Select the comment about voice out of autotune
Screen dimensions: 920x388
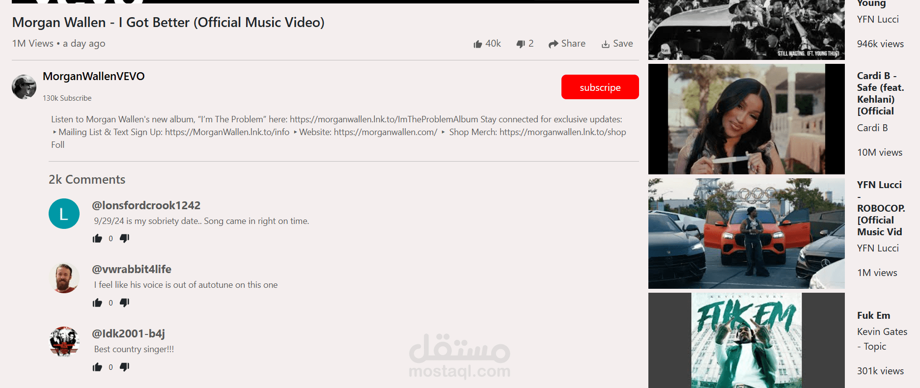click(186, 285)
